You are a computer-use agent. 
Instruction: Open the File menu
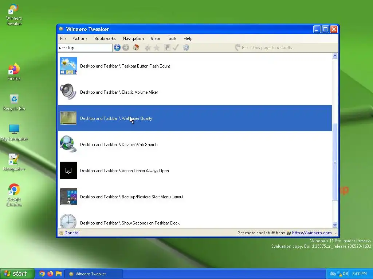coord(63,39)
